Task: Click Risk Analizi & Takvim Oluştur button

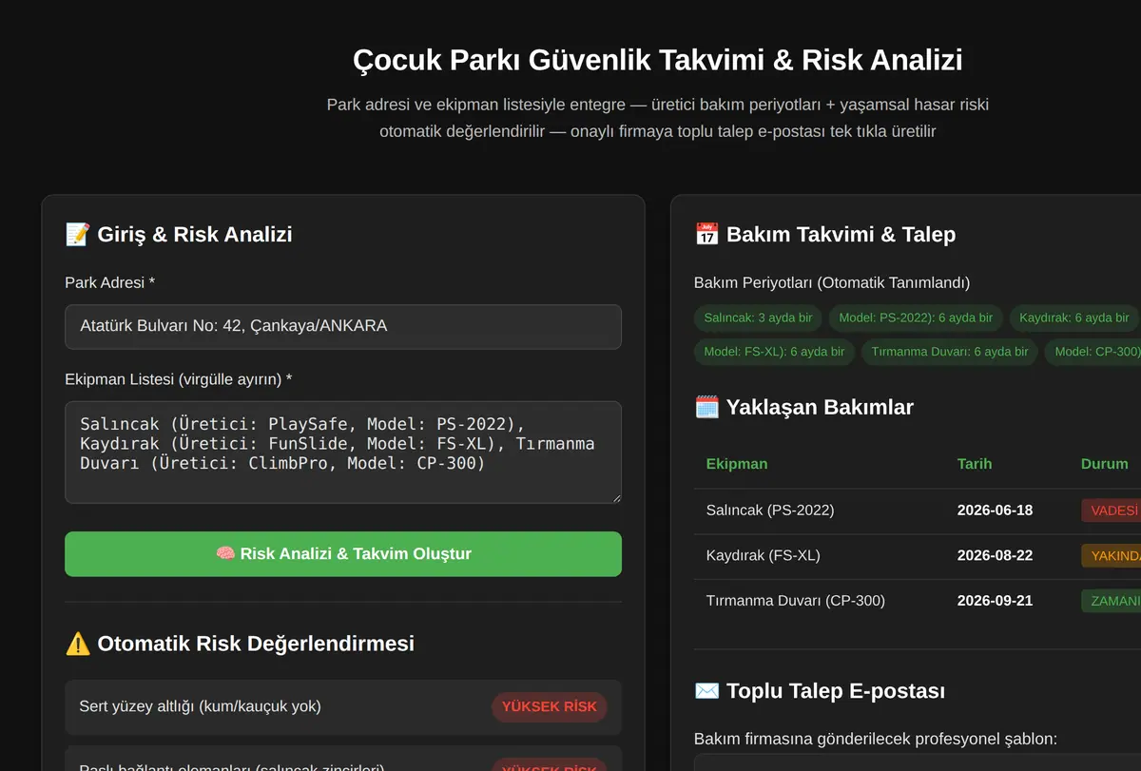Action: 343,553
